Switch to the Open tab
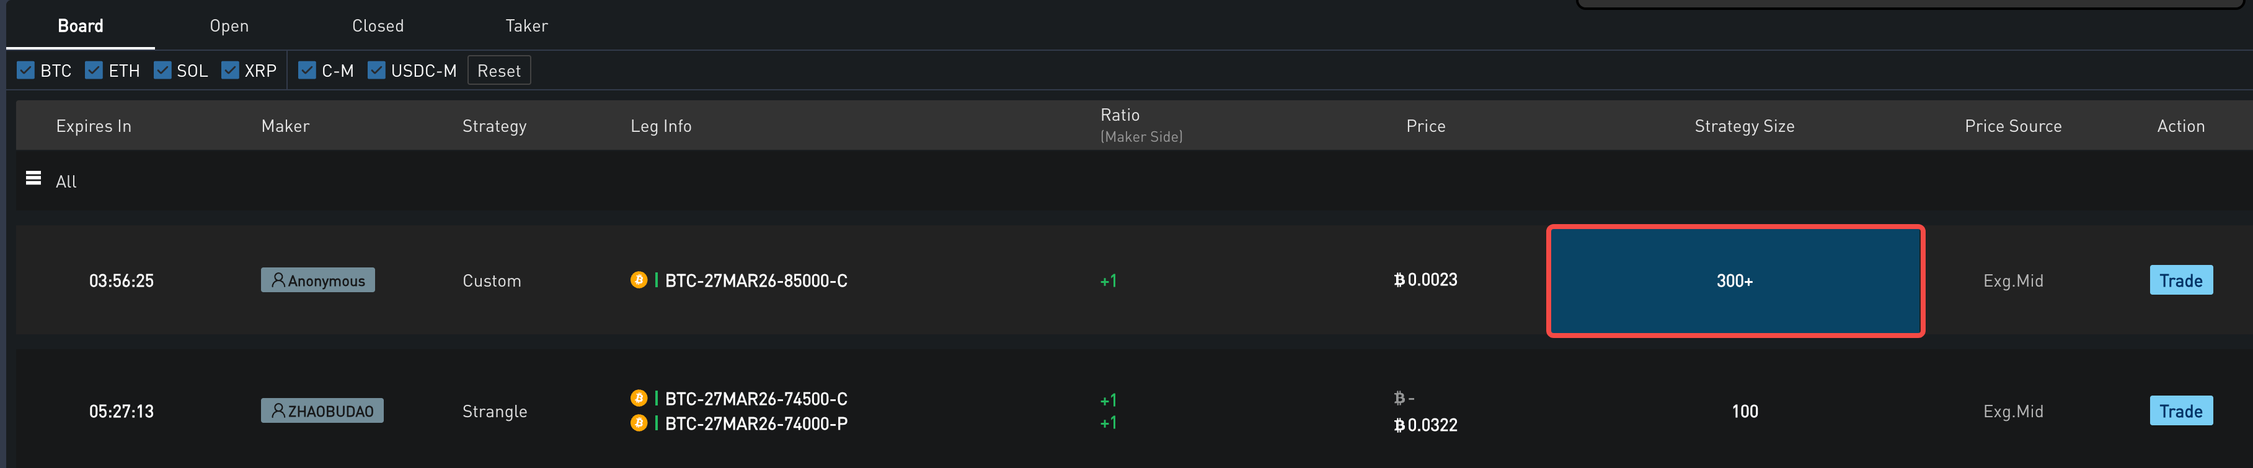 click(229, 26)
